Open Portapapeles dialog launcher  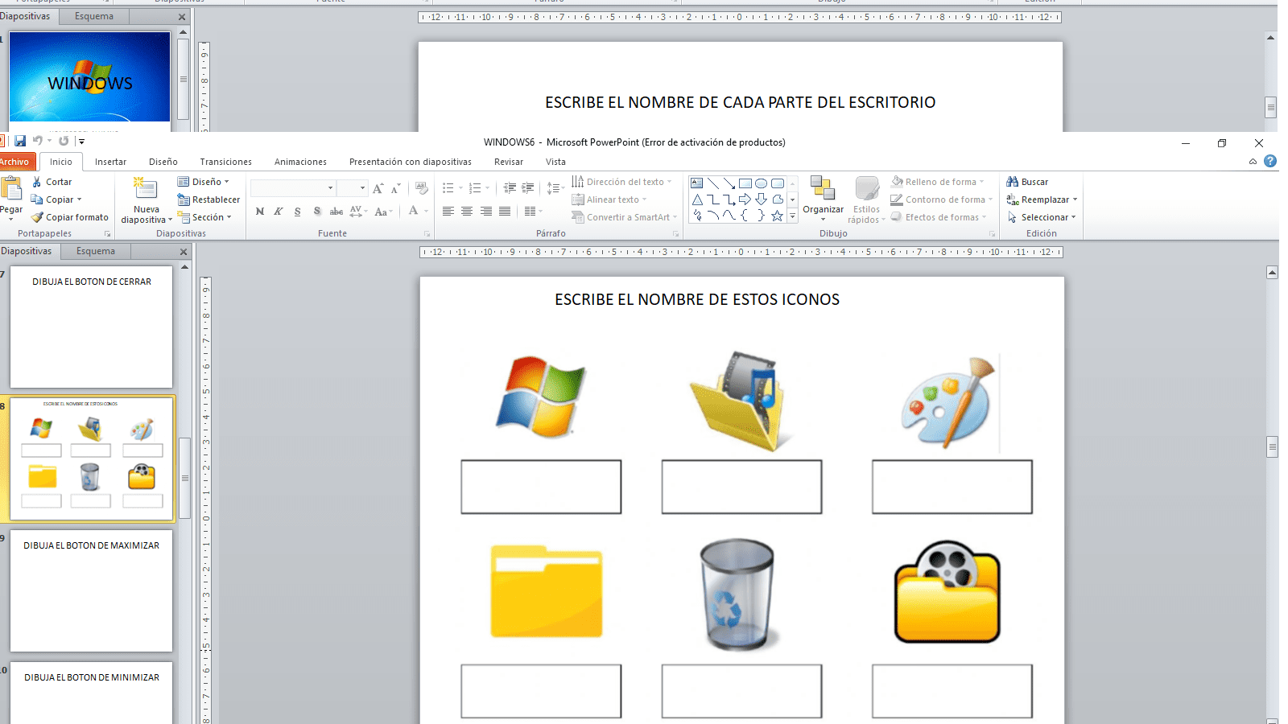point(107,234)
